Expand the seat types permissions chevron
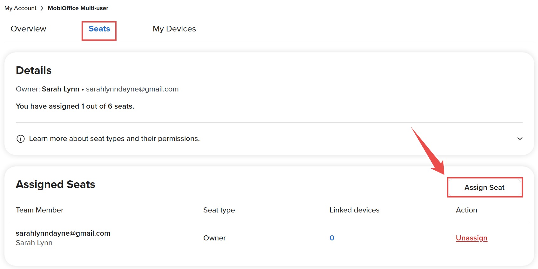The width and height of the screenshot is (538, 269). point(520,139)
